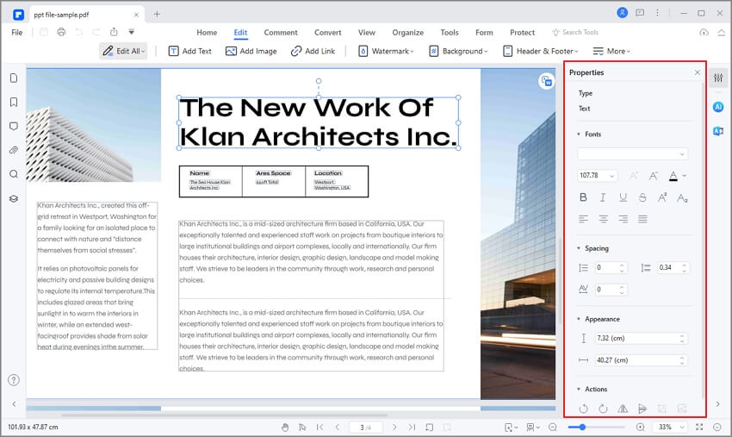Viewport: 732px width, 437px height.
Task: Open the Layers panel
Action: tap(14, 198)
